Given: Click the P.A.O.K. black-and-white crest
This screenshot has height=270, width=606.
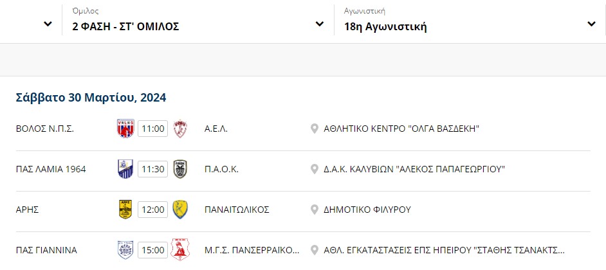Looking at the screenshot, I should point(180,169).
